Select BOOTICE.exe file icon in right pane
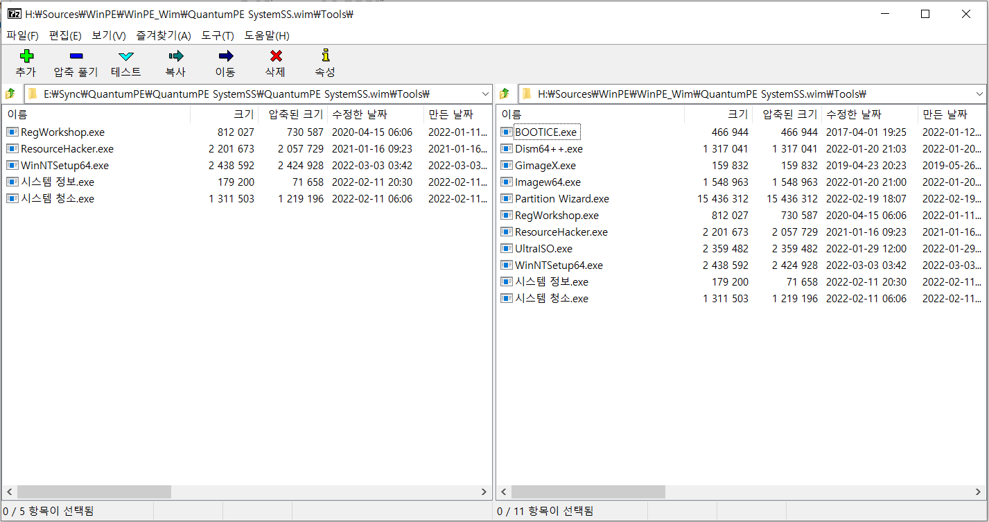The width and height of the screenshot is (989, 522). tap(507, 132)
